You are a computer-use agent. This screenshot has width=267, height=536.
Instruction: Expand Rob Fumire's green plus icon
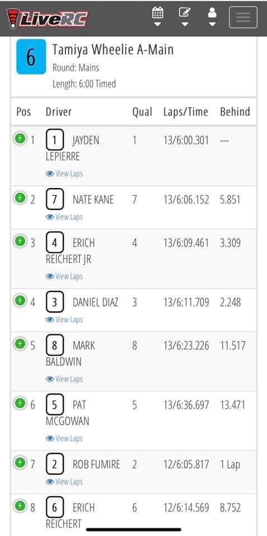coord(20,462)
